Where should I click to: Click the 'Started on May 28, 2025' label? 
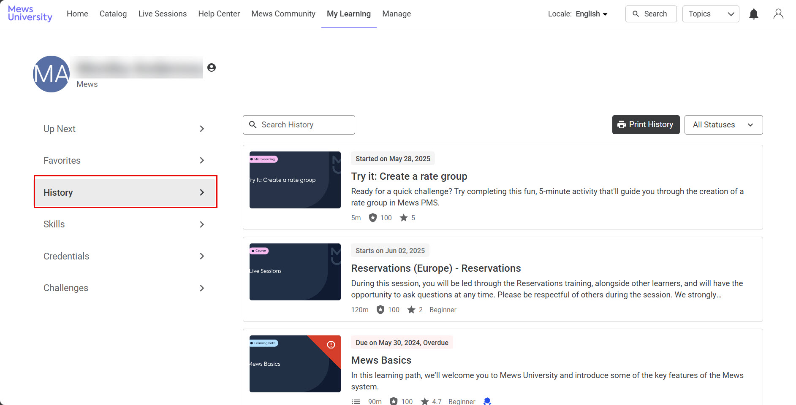click(x=393, y=159)
